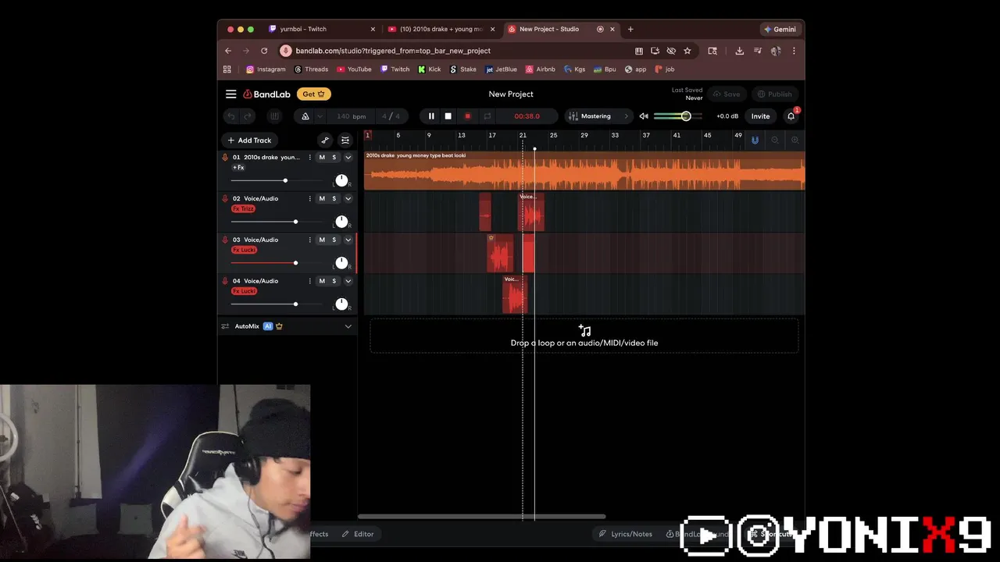Viewport: 1000px width, 562px height.
Task: Open the virtual MIDI keyboard icon
Action: pos(274,116)
